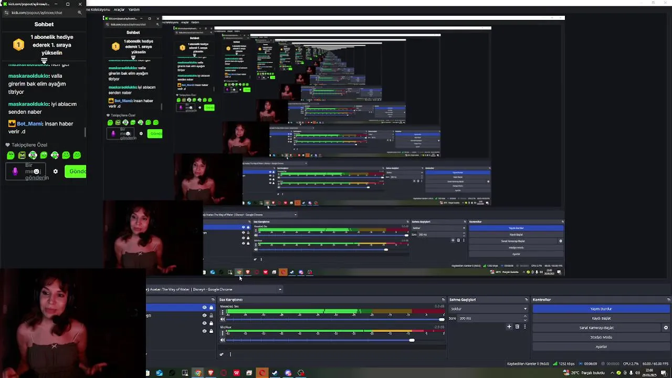Open site info icon in chat address bar
The width and height of the screenshot is (672, 378).
pyautogui.click(x=5, y=13)
